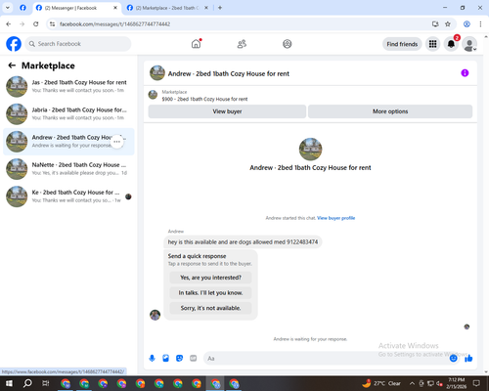Click the seen indicator avatar in chat
Image resolution: width=489 pixels, height=391 pixels.
pos(467,326)
